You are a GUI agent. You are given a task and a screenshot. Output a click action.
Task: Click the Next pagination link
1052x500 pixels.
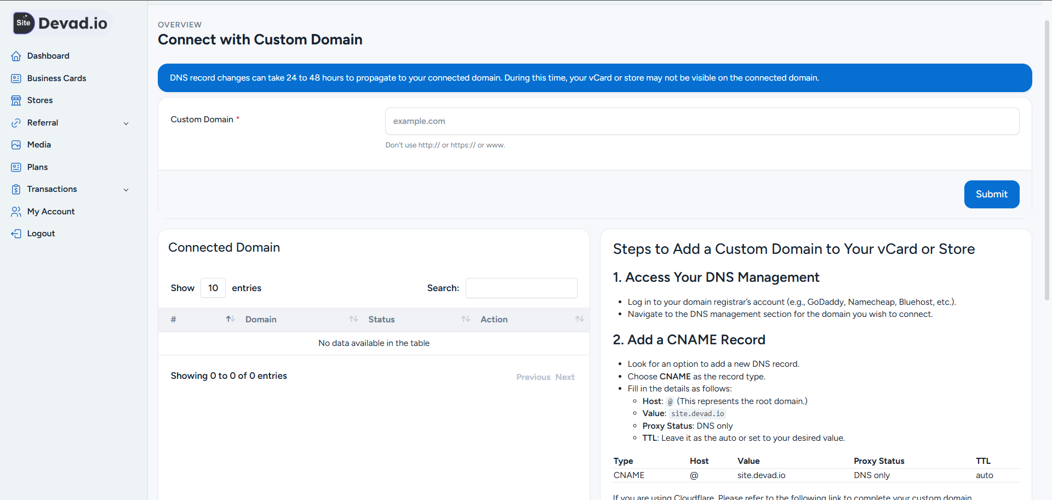565,377
